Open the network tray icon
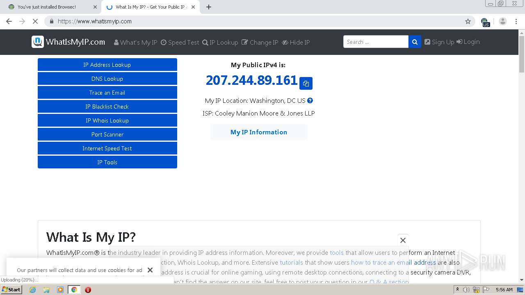The height and width of the screenshot is (295, 525). 476,290
